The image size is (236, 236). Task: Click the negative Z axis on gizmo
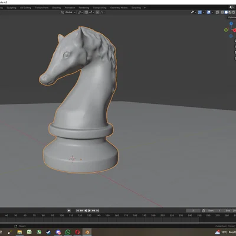click(x=231, y=36)
